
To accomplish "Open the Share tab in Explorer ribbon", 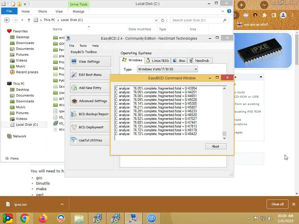I will coord(43,11).
